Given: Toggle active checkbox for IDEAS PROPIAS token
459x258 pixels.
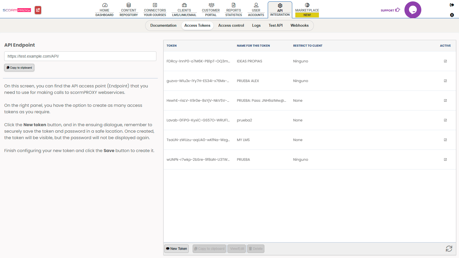Looking at the screenshot, I should pos(445,61).
